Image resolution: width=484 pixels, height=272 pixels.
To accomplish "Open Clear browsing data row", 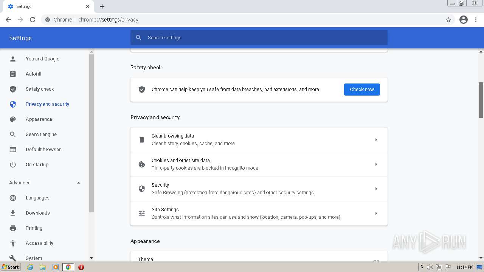I will coord(259,140).
